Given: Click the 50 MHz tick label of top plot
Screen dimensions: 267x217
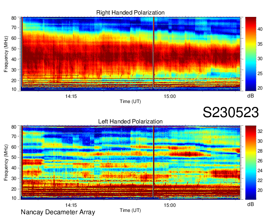Looking at the screenshot, I should [14, 49].
